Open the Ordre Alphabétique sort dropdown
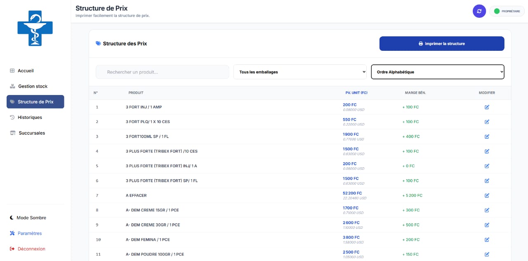This screenshot has width=528, height=261. [x=438, y=72]
